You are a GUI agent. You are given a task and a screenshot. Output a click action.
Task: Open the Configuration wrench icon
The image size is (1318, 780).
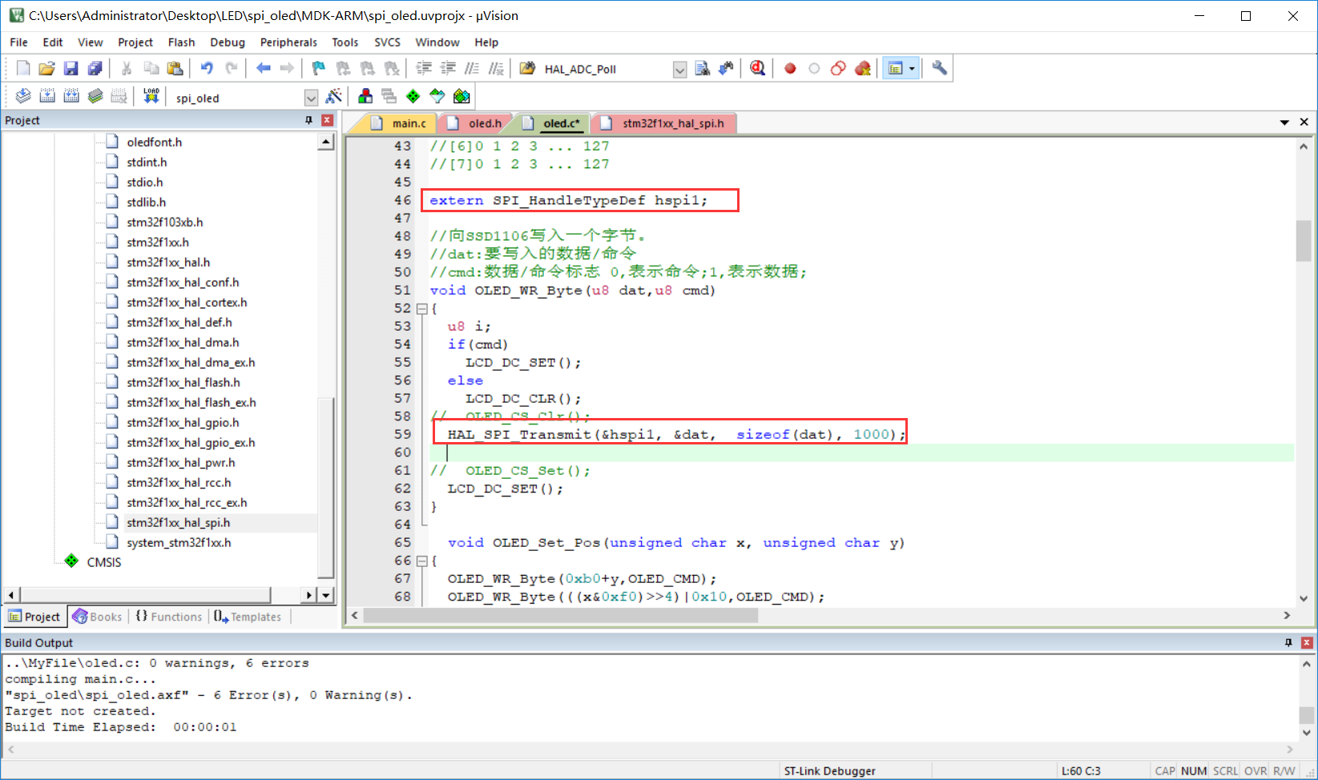coord(940,69)
